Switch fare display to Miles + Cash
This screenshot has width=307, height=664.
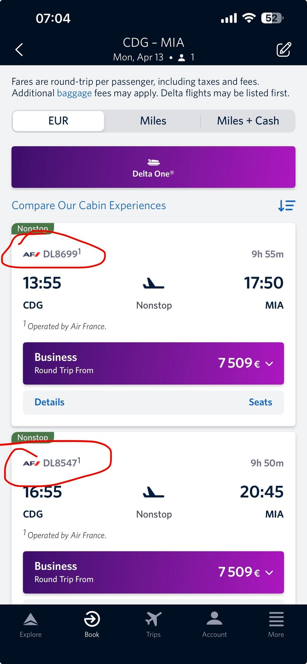(248, 121)
